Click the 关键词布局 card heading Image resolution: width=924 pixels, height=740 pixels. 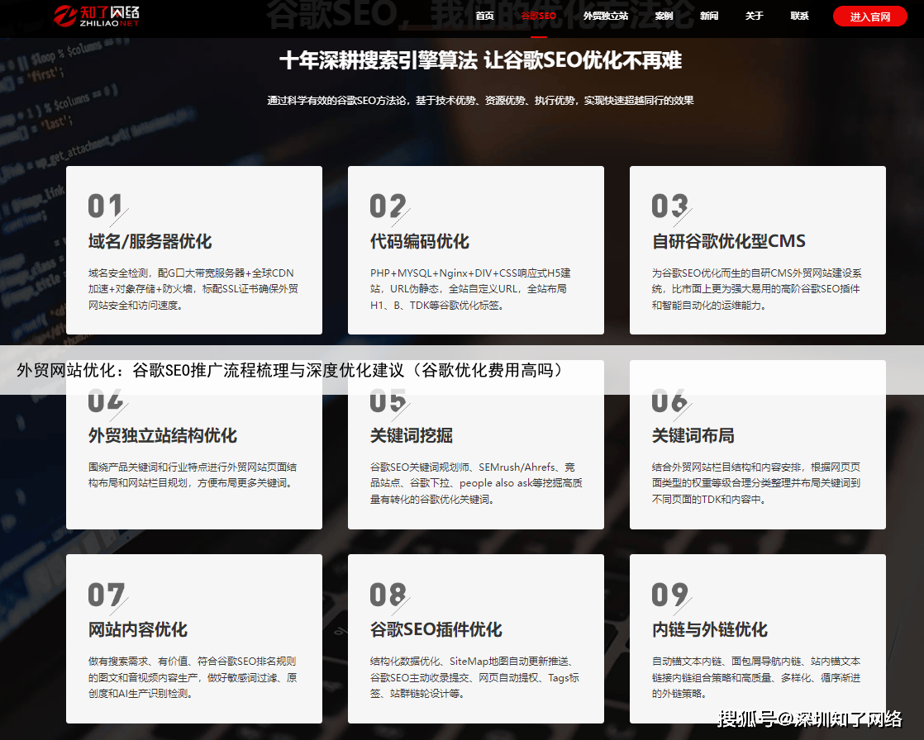point(693,436)
